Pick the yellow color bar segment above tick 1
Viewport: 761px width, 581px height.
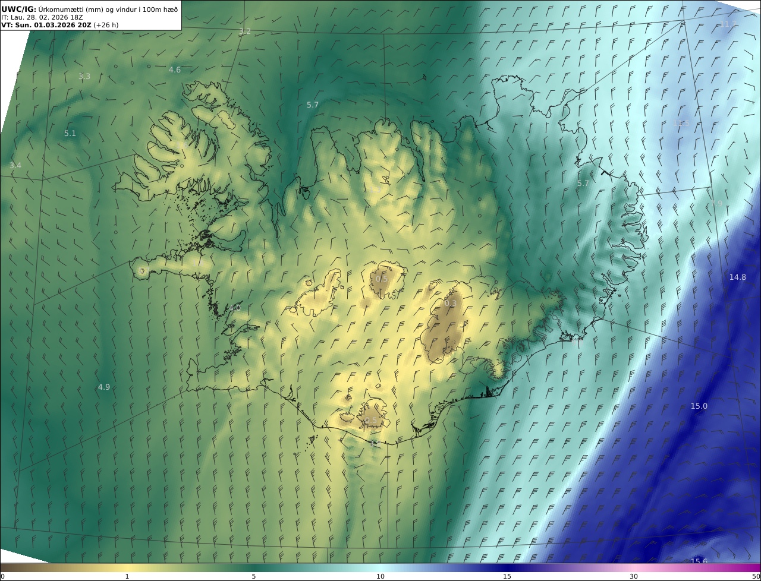tap(127, 567)
